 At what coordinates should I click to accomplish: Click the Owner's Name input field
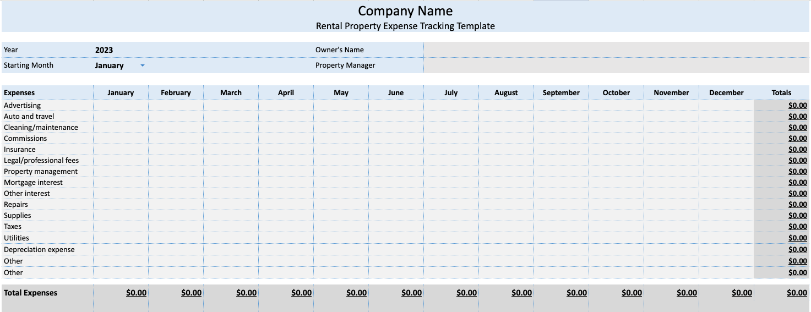(616, 50)
